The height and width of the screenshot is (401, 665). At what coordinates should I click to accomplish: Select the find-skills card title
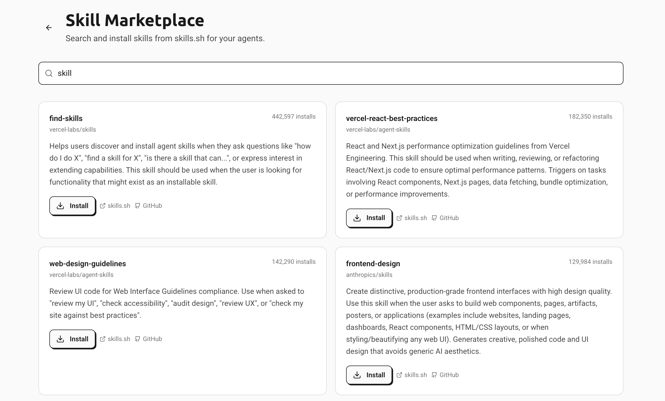click(x=66, y=118)
